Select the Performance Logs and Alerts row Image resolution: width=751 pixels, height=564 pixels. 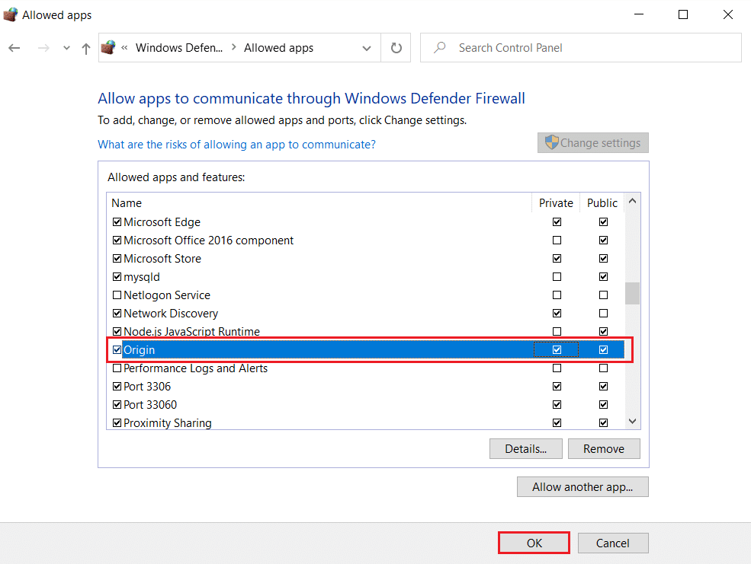[x=365, y=368]
